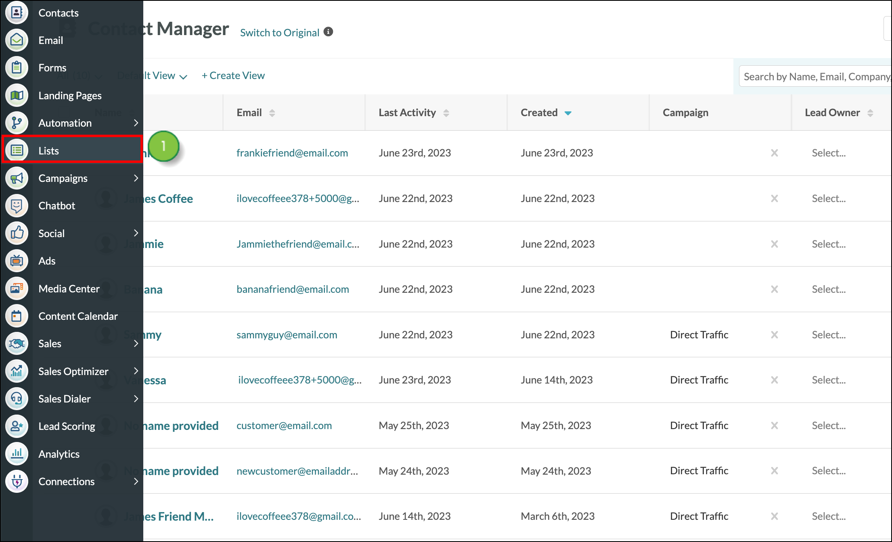Click the info icon beside Switch to Original
This screenshot has height=542, width=892.
(x=329, y=32)
